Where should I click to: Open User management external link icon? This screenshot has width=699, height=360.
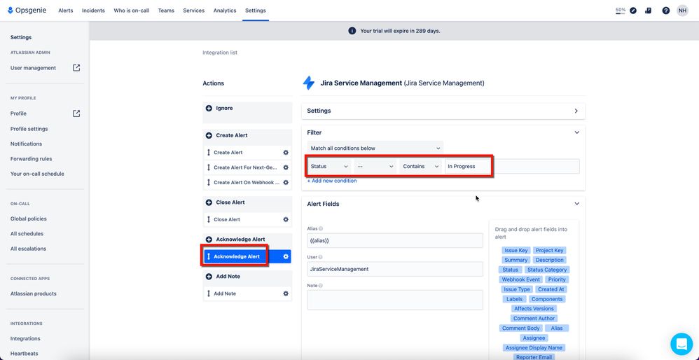coord(76,68)
